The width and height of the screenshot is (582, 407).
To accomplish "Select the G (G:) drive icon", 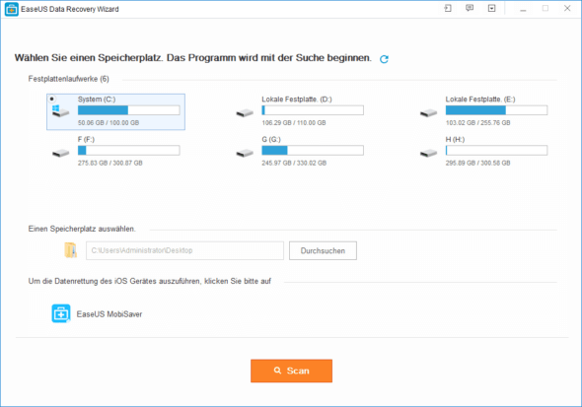I will (x=245, y=153).
